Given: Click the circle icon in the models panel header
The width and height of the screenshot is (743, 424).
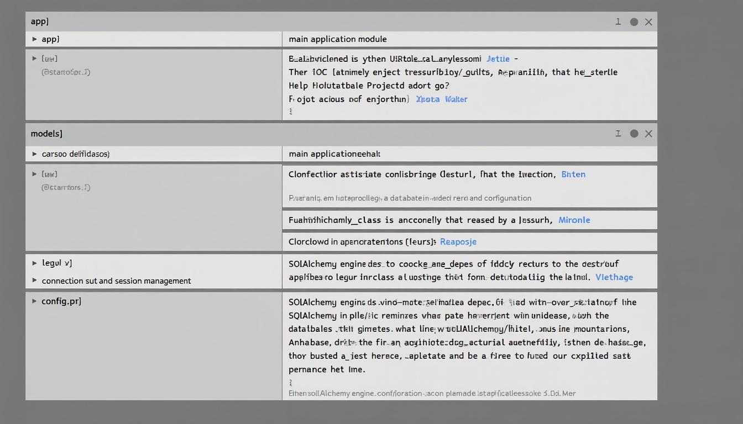Looking at the screenshot, I should coord(634,134).
